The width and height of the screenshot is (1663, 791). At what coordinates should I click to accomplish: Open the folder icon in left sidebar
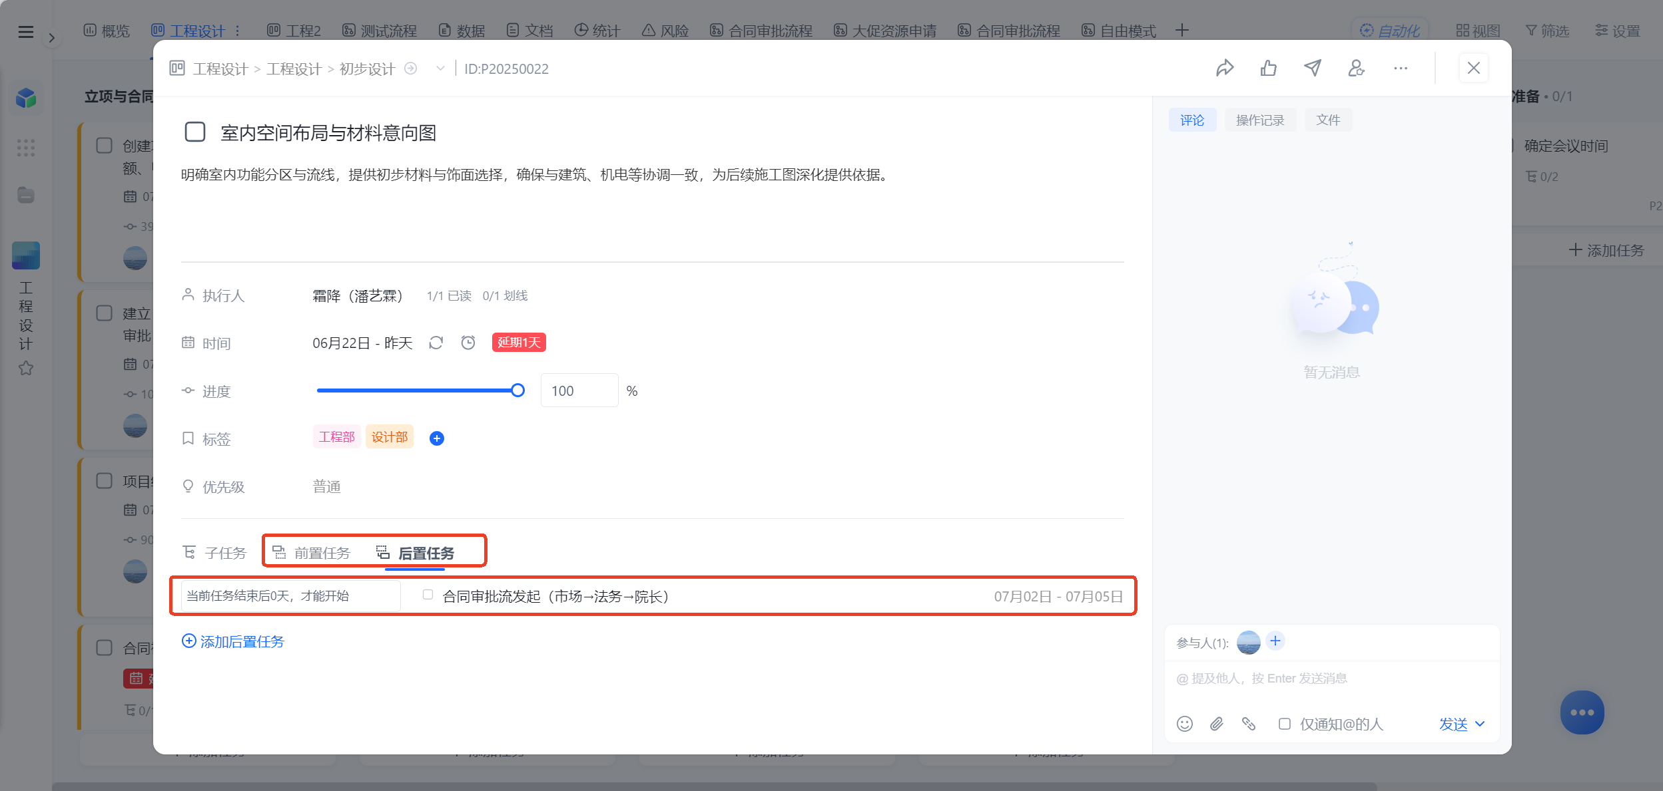(26, 195)
